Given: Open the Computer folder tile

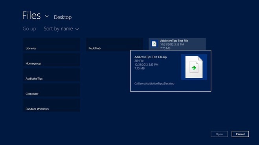Looking at the screenshot, I should click(51, 90).
